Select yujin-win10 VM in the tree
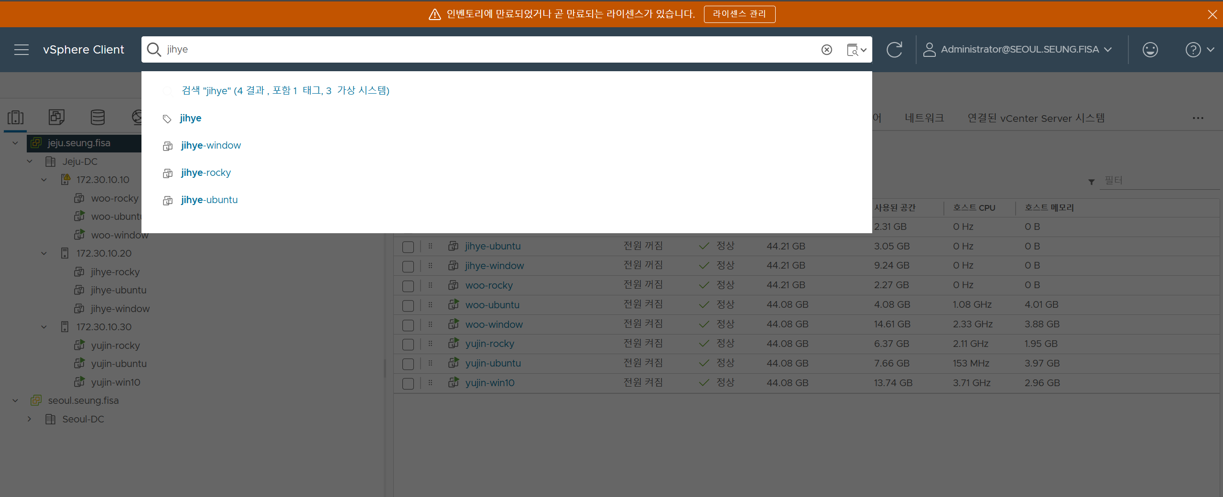The width and height of the screenshot is (1223, 497). (x=116, y=382)
